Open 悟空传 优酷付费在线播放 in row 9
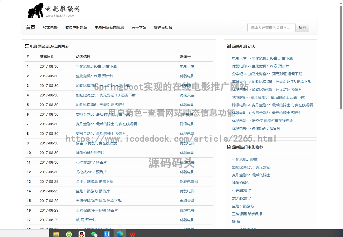The width and height of the screenshot is (343, 237). tap(96, 143)
